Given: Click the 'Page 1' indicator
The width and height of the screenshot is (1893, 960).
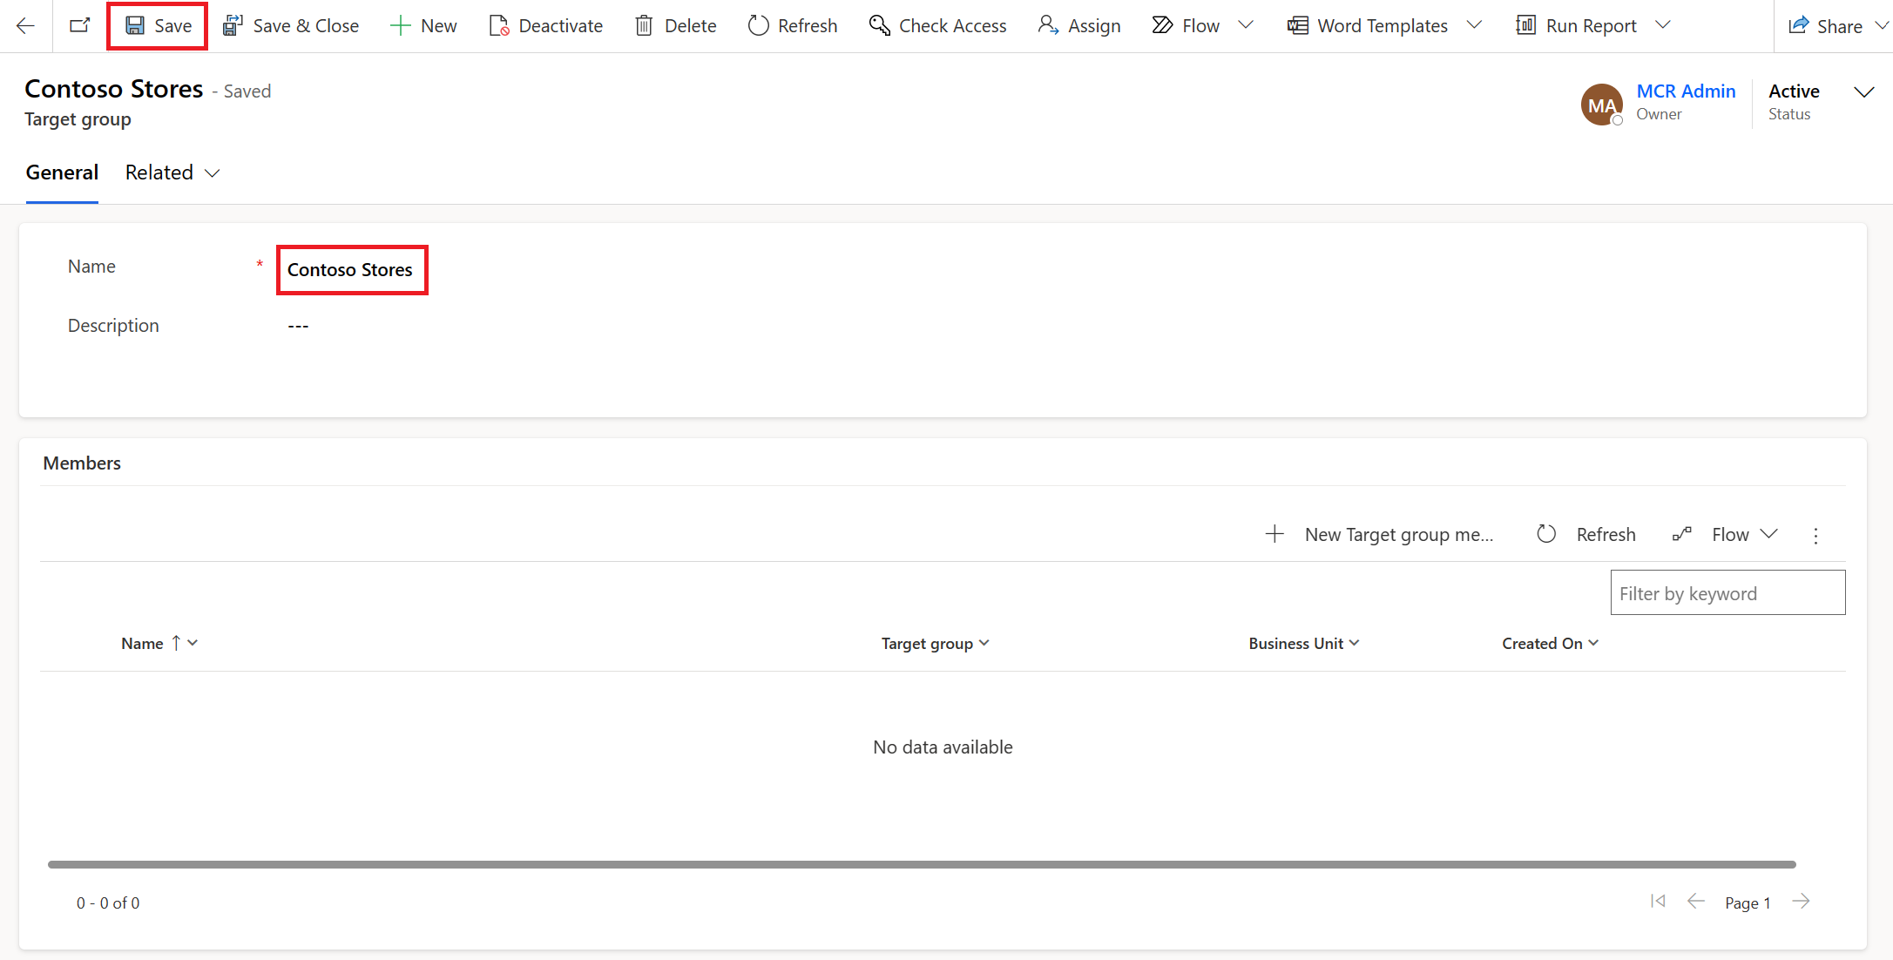Looking at the screenshot, I should pyautogui.click(x=1748, y=903).
